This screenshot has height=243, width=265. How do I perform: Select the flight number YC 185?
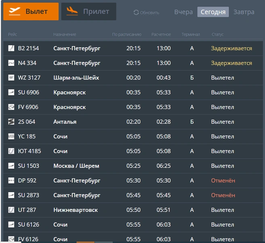27,136
